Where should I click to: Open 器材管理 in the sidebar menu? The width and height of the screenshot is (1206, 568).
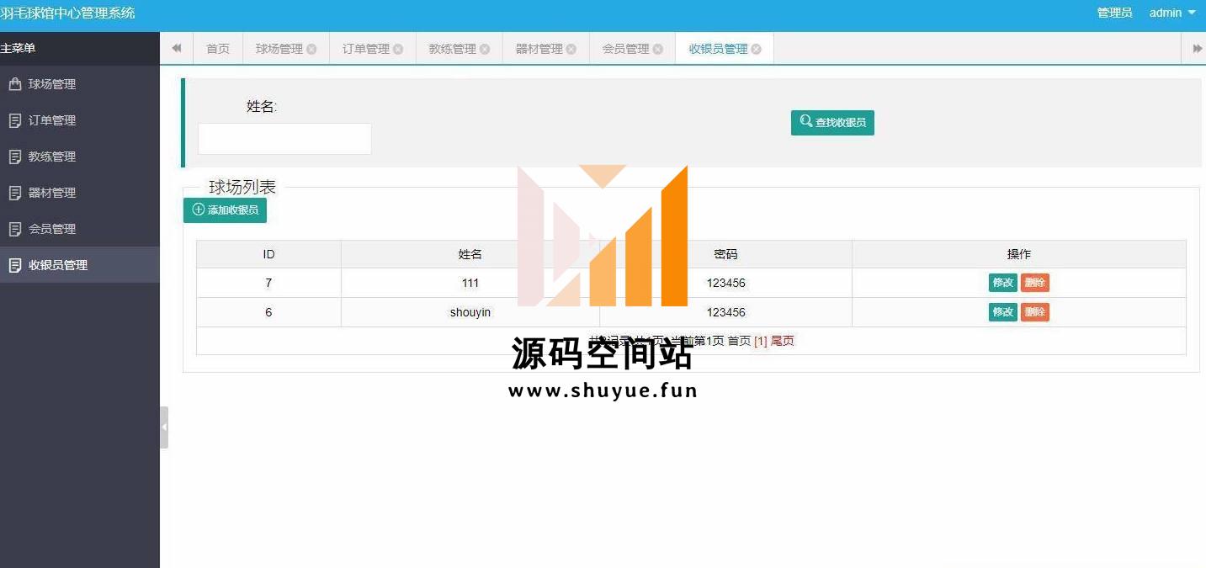point(80,193)
